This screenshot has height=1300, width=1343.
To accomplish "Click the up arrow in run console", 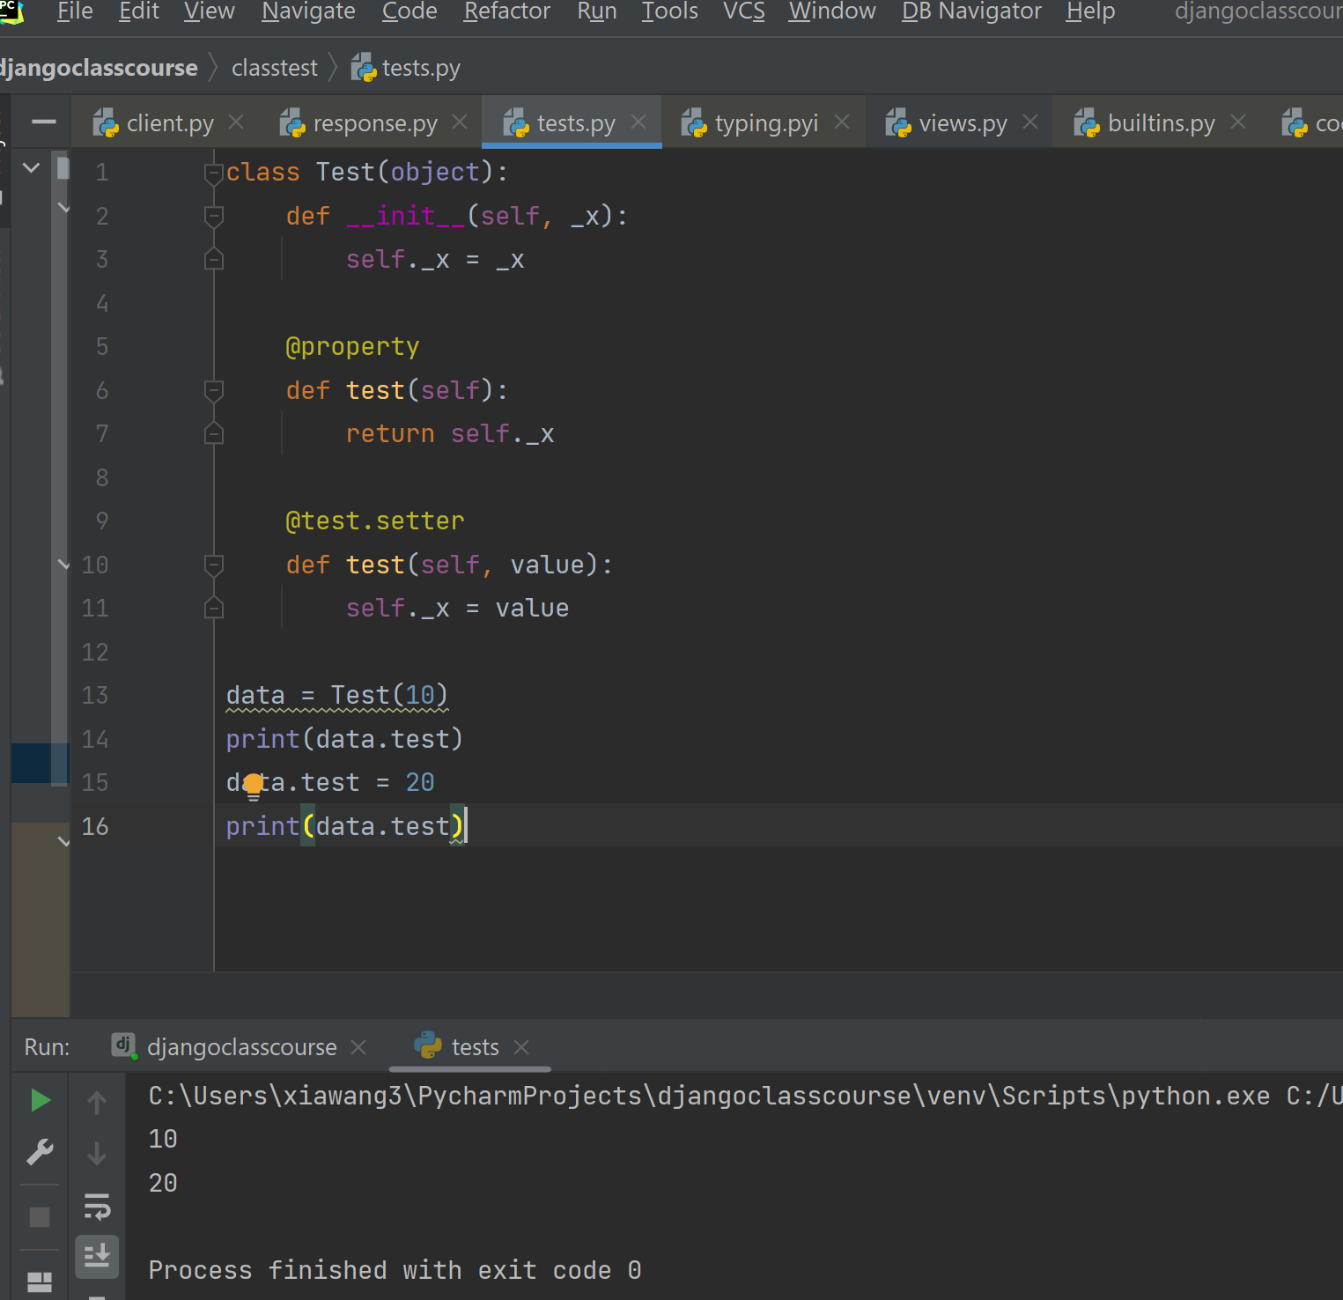I will coord(97,1102).
